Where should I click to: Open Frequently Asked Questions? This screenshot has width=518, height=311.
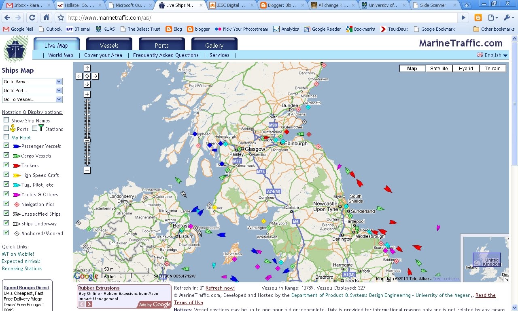tap(166, 55)
